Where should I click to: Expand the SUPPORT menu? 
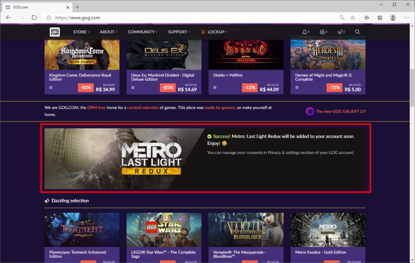pos(179,32)
